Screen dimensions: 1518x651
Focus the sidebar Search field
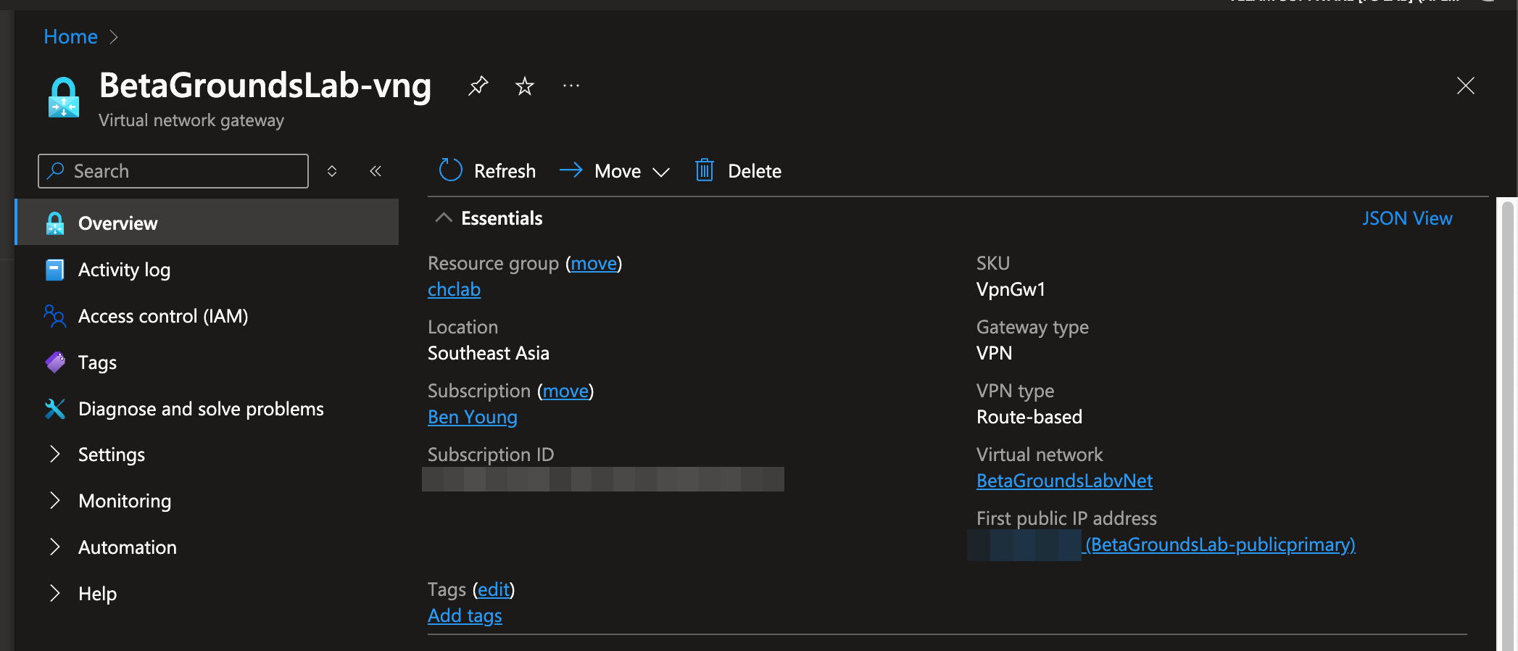tap(173, 171)
